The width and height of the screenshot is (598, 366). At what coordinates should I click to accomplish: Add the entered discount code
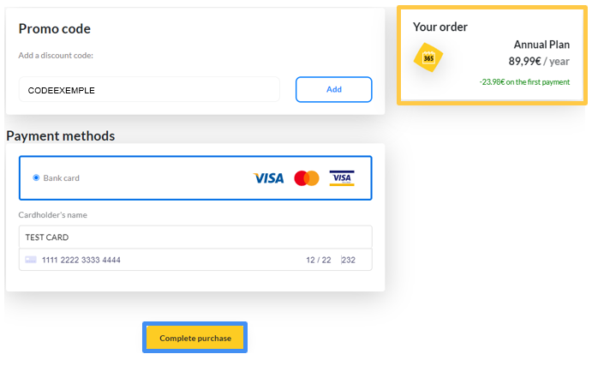click(334, 89)
